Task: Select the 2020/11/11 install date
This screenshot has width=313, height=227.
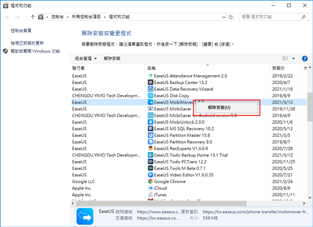Action: click(x=284, y=195)
